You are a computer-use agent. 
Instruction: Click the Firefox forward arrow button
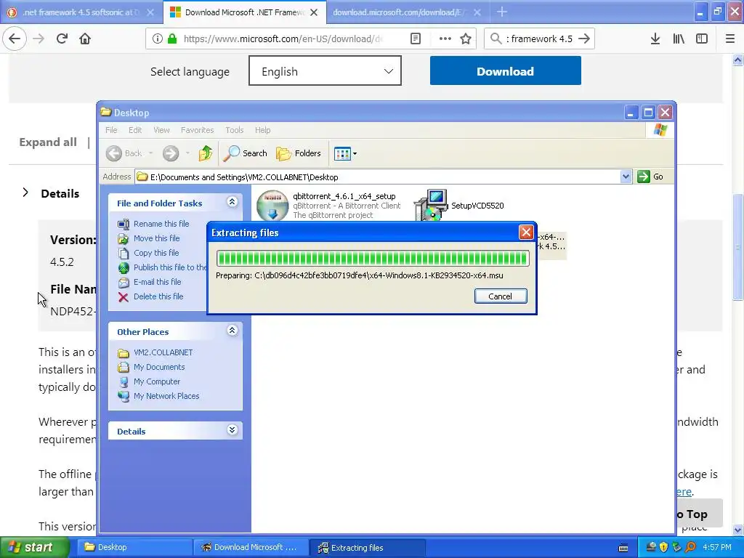[x=39, y=39]
